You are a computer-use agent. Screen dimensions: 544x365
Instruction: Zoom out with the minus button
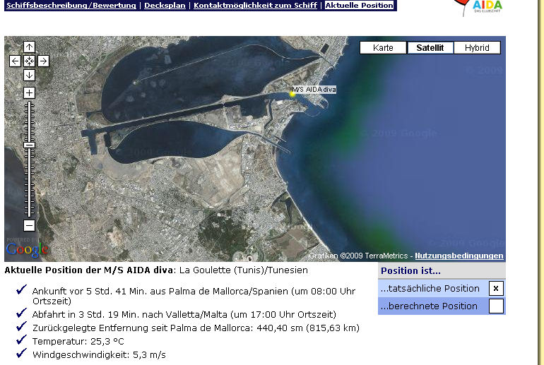[x=29, y=226]
